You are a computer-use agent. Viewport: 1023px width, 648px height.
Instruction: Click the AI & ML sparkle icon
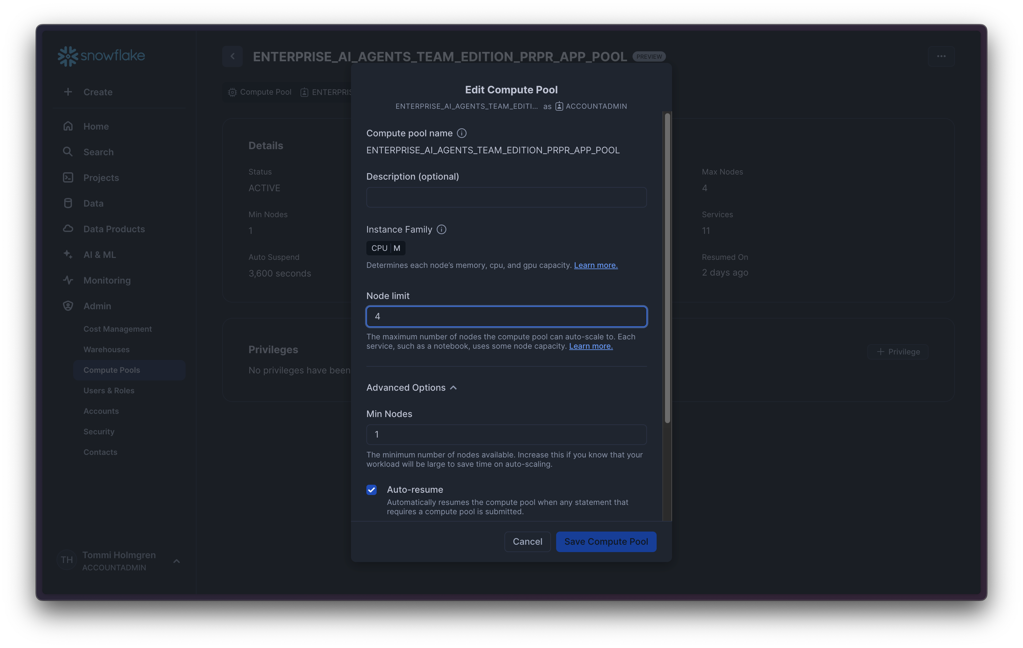68,254
